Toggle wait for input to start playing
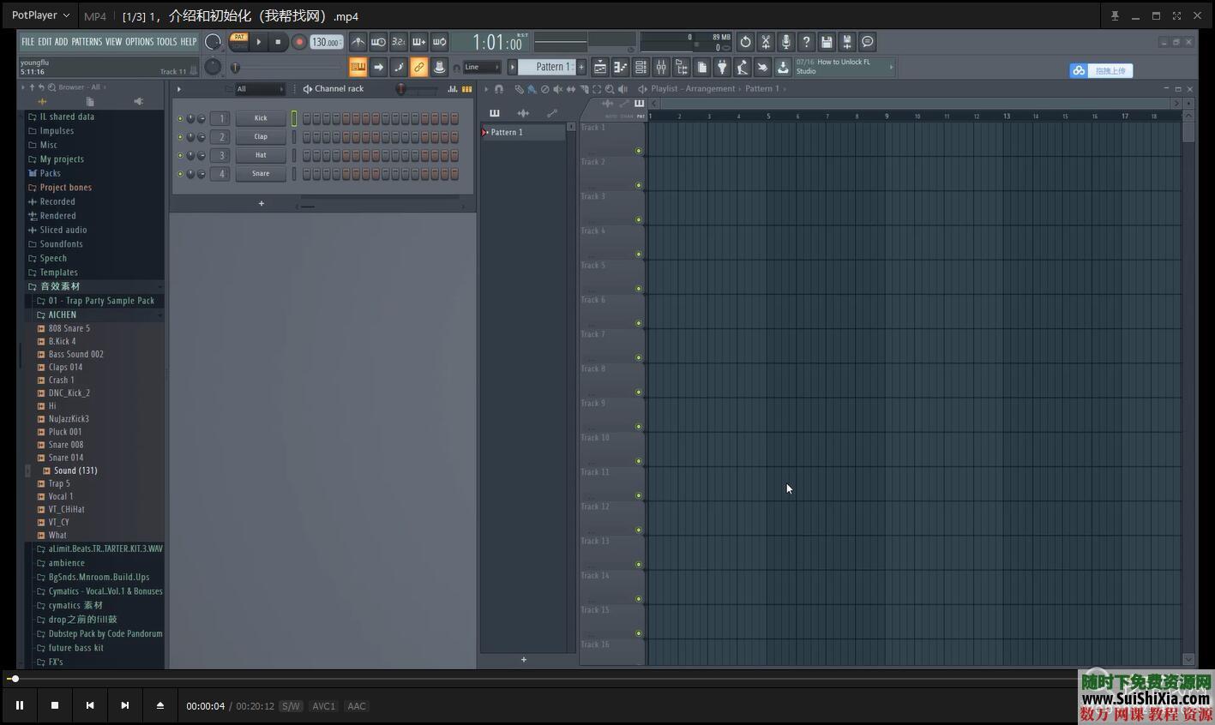Screen dimensions: 1215x725 (x=378, y=42)
